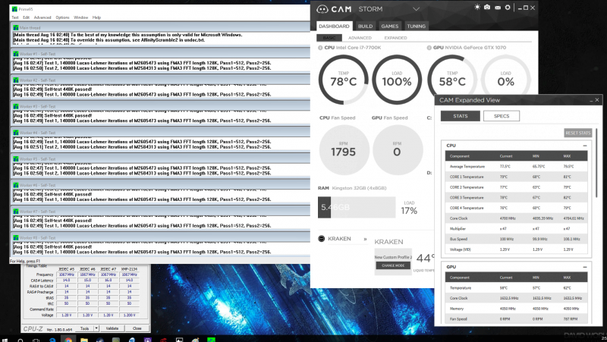Click the CPU-Z Tools button
607x342 pixels.
(x=84, y=328)
